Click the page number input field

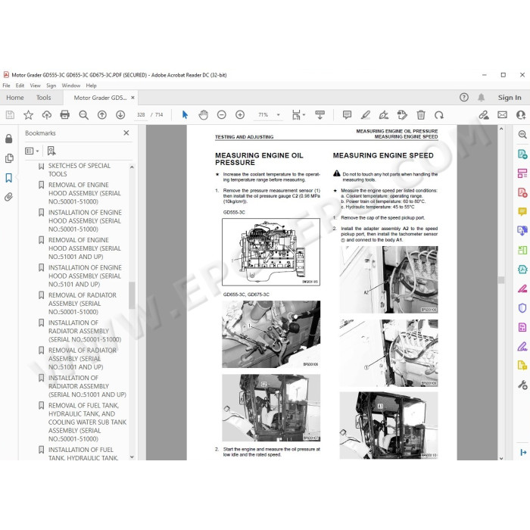[x=141, y=115]
